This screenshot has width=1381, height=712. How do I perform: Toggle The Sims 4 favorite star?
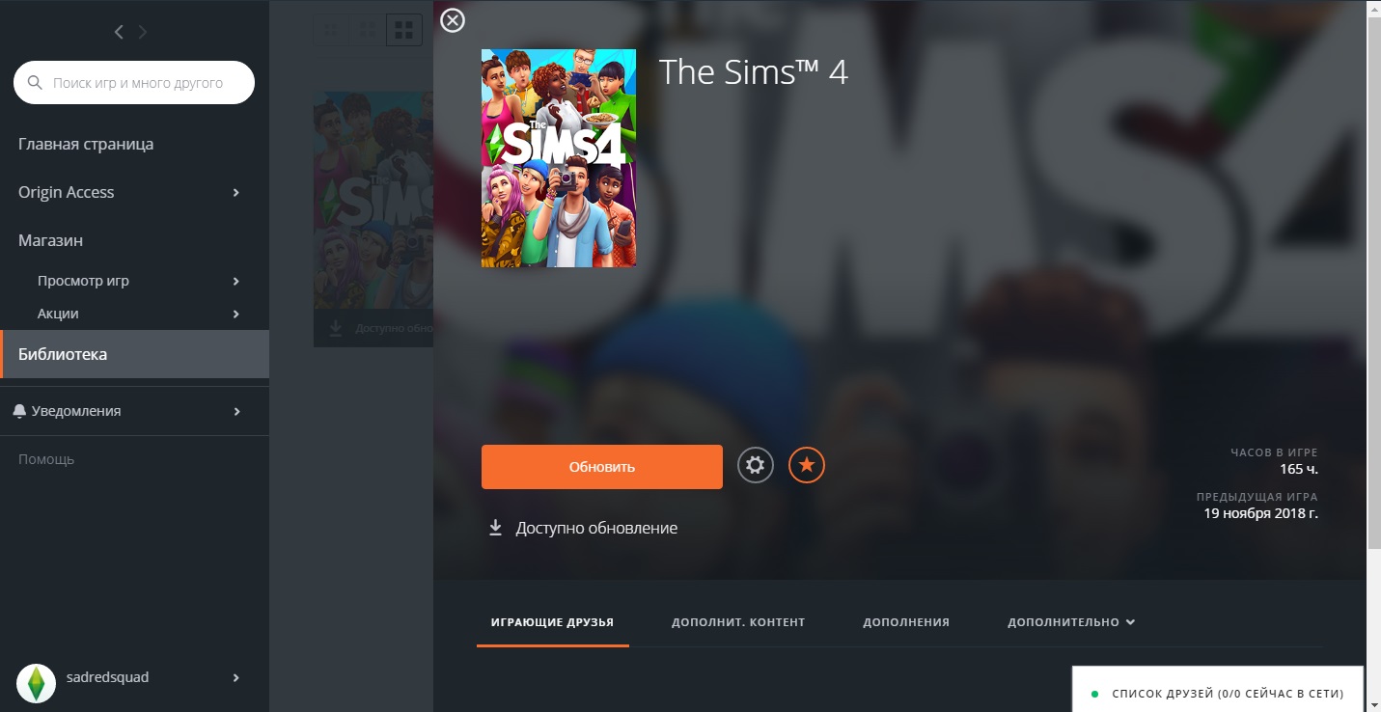(807, 466)
